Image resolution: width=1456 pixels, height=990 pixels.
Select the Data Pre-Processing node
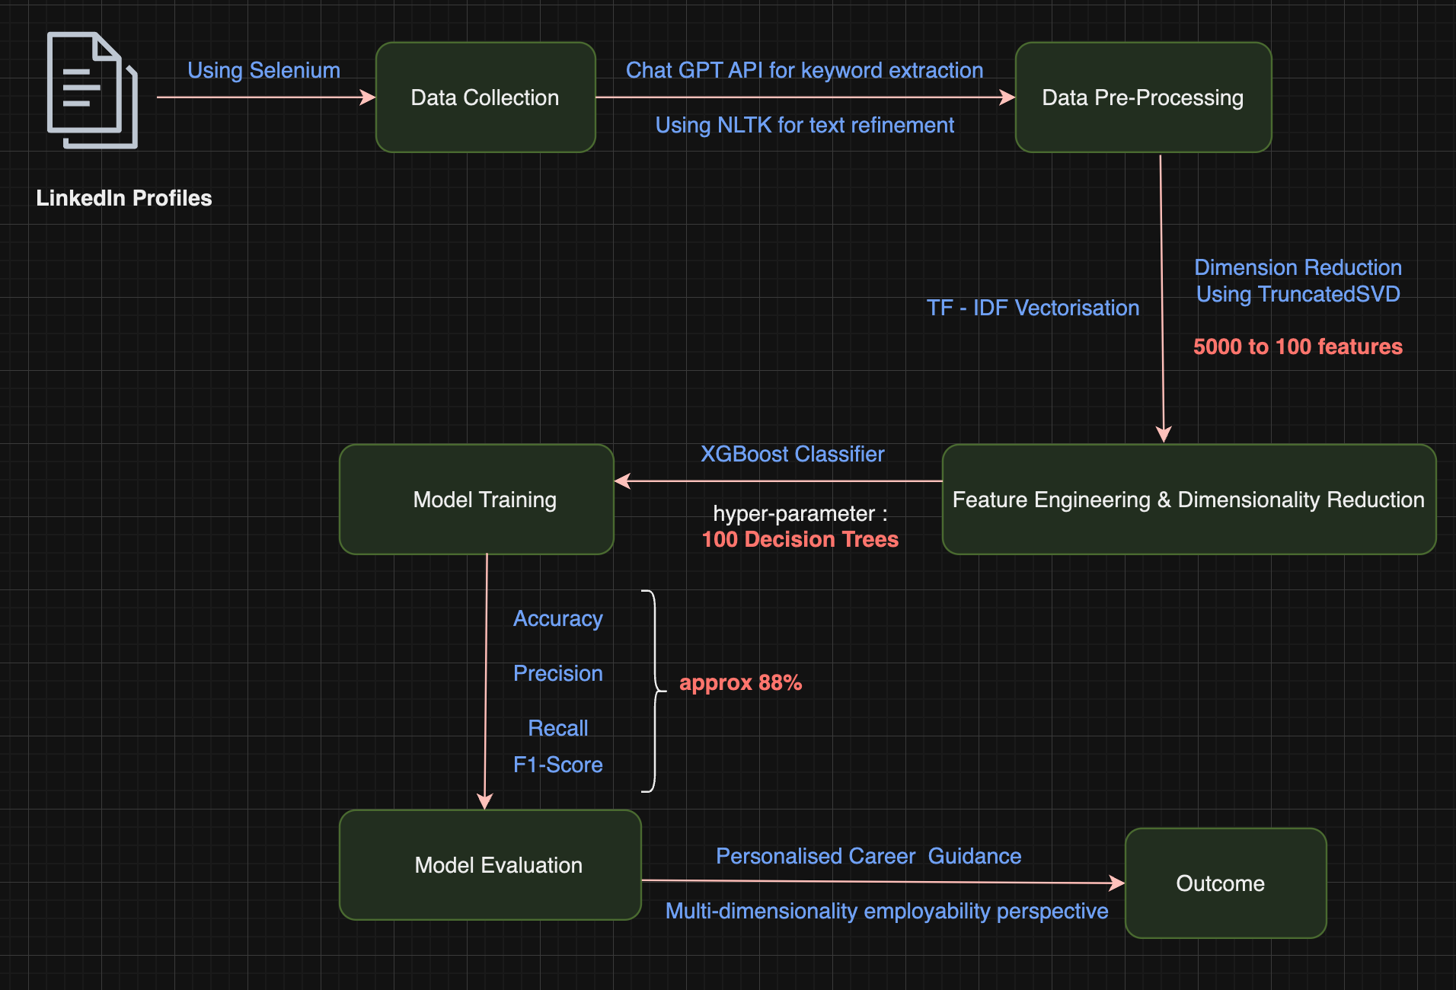(1142, 97)
